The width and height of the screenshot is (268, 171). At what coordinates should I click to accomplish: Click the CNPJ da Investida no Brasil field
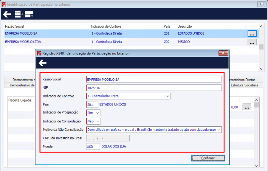pos(108,138)
